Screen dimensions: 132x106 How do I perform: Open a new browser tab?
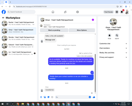[x=10, y=2]
